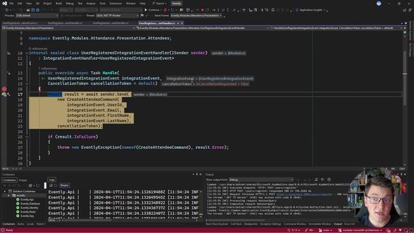
Task: Click the main git branch in status bar
Action: pyautogui.click(x=325, y=230)
